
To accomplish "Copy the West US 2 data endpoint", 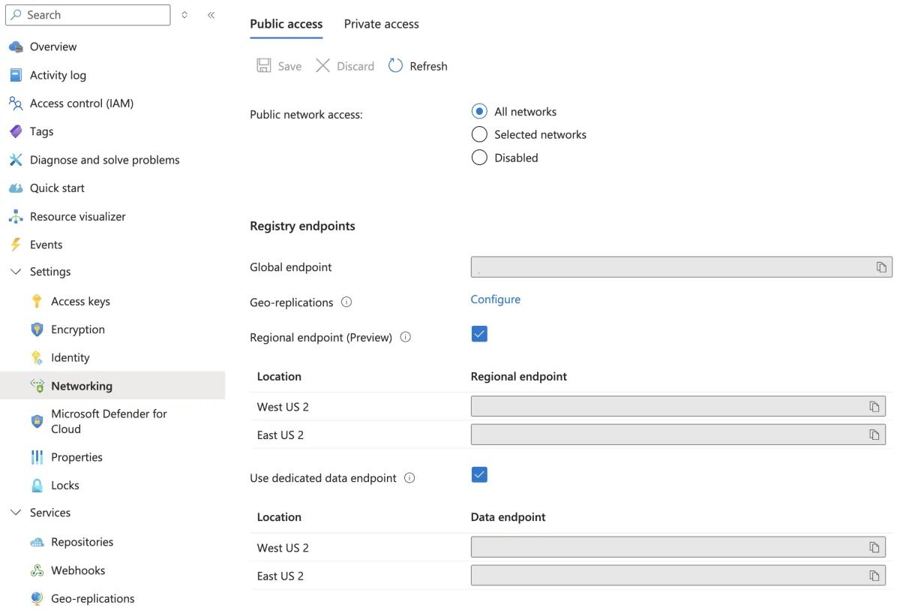I will [x=874, y=547].
